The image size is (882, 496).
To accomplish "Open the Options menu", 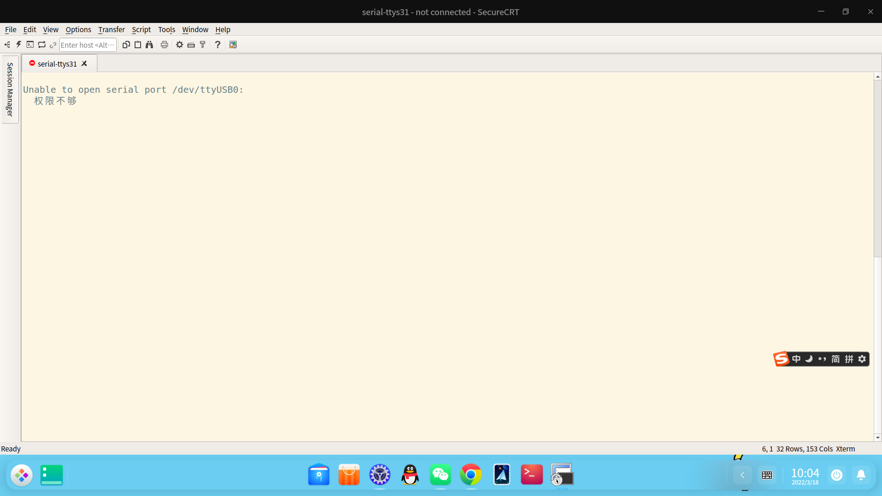I will click(x=78, y=29).
